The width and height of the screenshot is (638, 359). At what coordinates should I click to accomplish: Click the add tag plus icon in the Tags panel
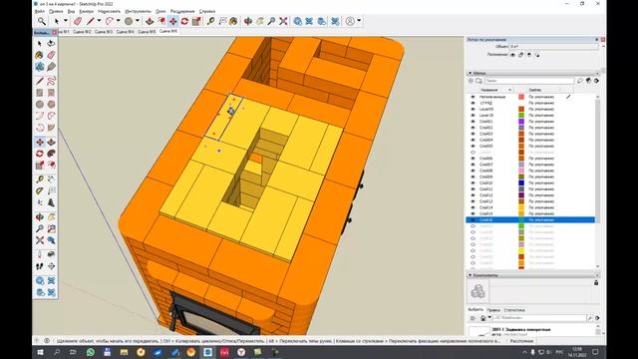[472, 81]
